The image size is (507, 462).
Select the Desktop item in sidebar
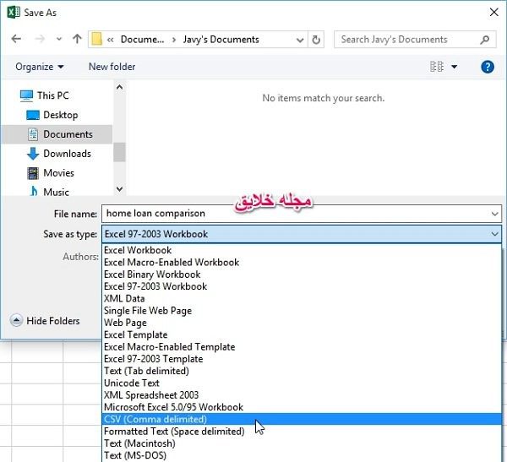[52, 115]
